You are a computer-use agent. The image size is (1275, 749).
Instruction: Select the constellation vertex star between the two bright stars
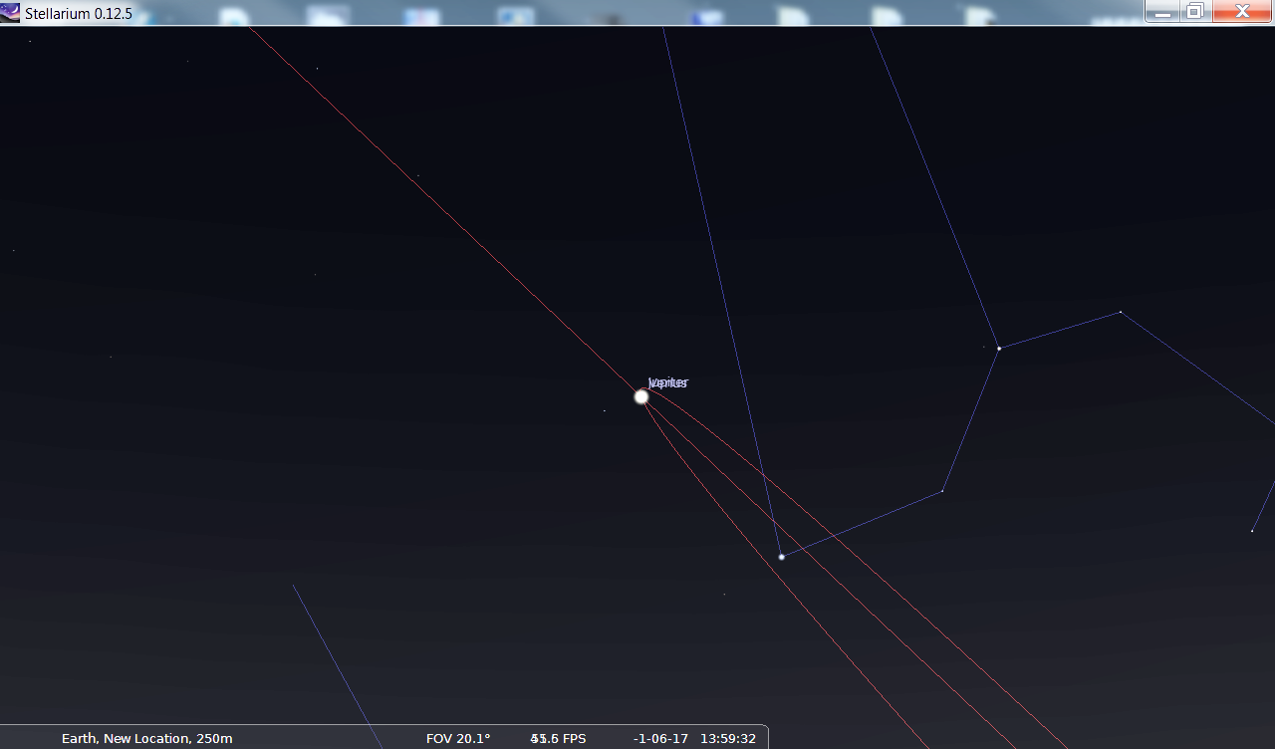pyautogui.click(x=942, y=491)
